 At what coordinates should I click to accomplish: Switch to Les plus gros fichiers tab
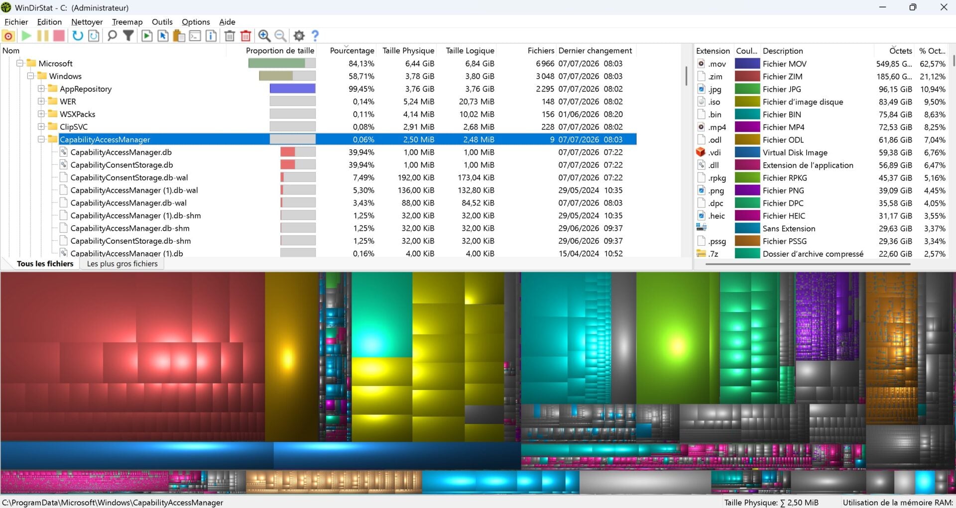(122, 264)
